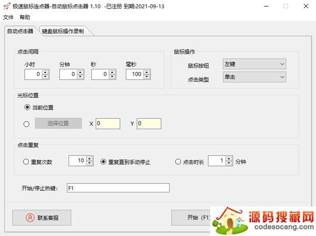The height and width of the screenshot is (236, 316).
Task: Increase the 小时 value with up arrow
Action: pos(45,72)
